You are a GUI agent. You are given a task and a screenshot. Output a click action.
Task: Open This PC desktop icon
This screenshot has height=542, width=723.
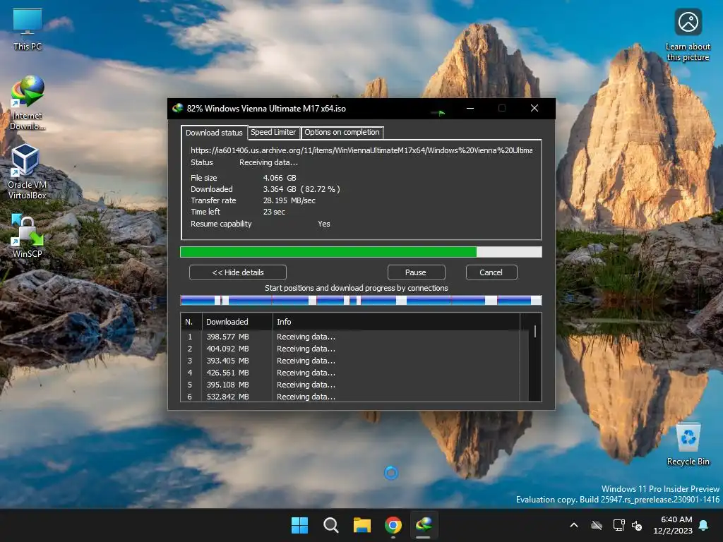tap(28, 30)
